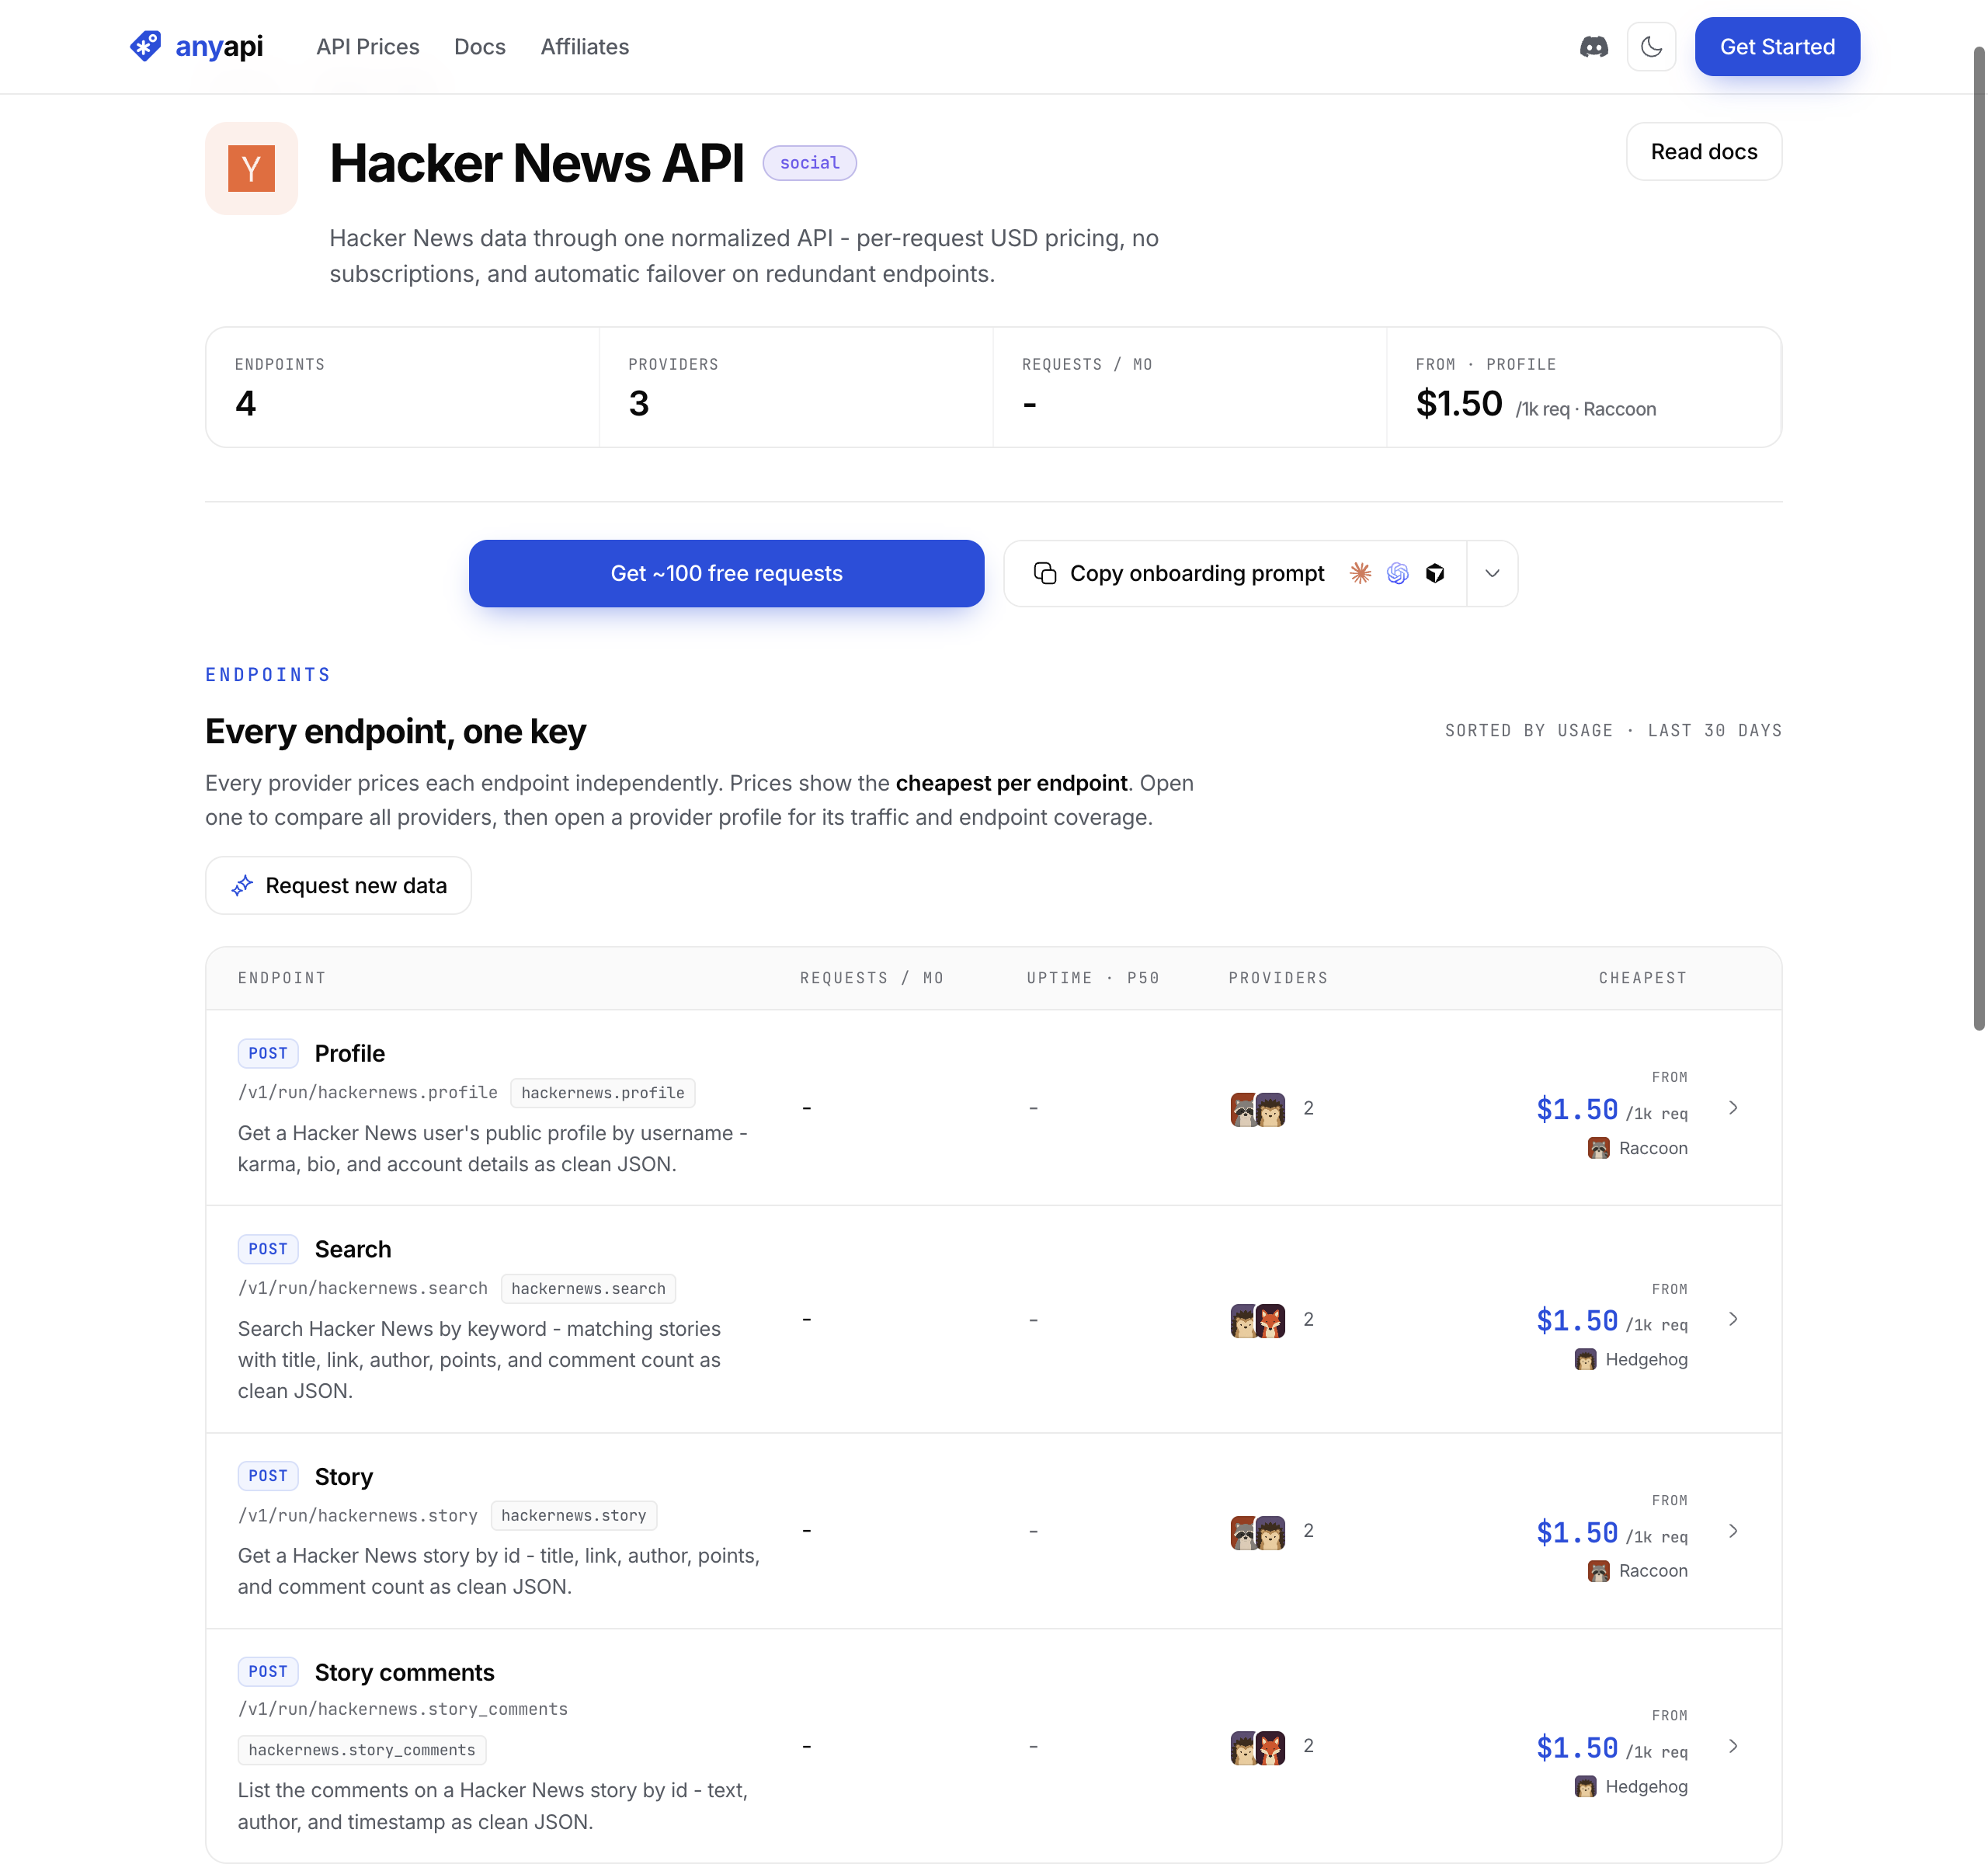Screen dimensions: 1988x1864
Task: Click Hedgehog avatar in Story comments row
Action: pos(1585,1786)
